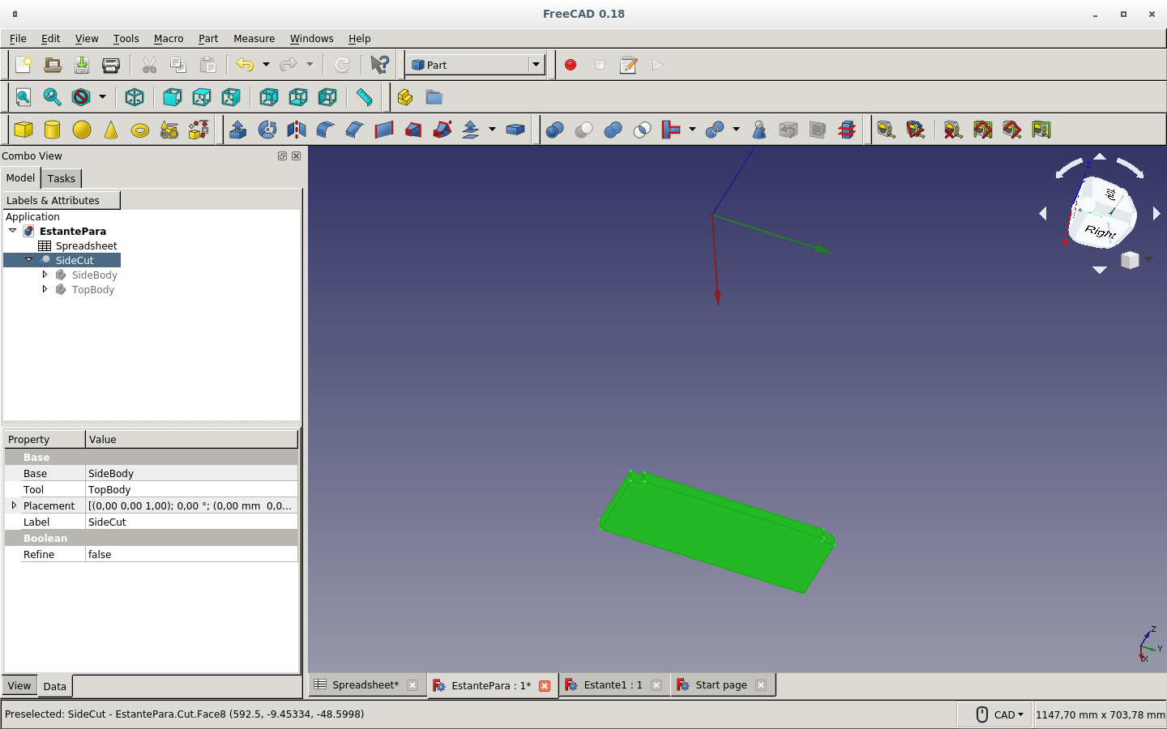Expand the Placement property row
The image size is (1167, 729).
coord(14,505)
